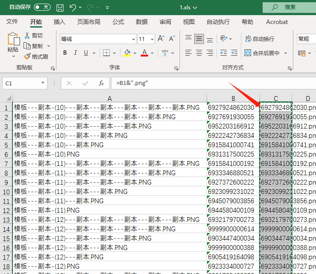The width and height of the screenshot is (316, 274).
Task: Click the decrease font size icon
Action: [172, 38]
